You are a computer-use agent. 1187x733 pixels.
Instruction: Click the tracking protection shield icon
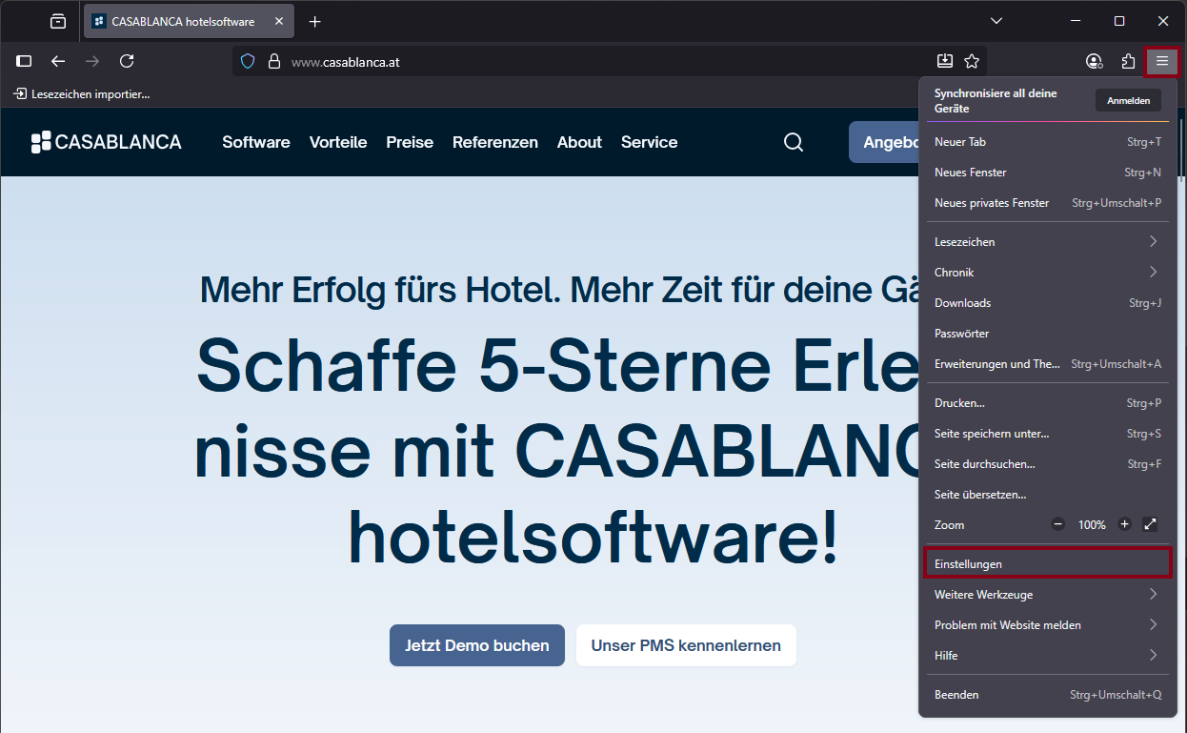248,61
